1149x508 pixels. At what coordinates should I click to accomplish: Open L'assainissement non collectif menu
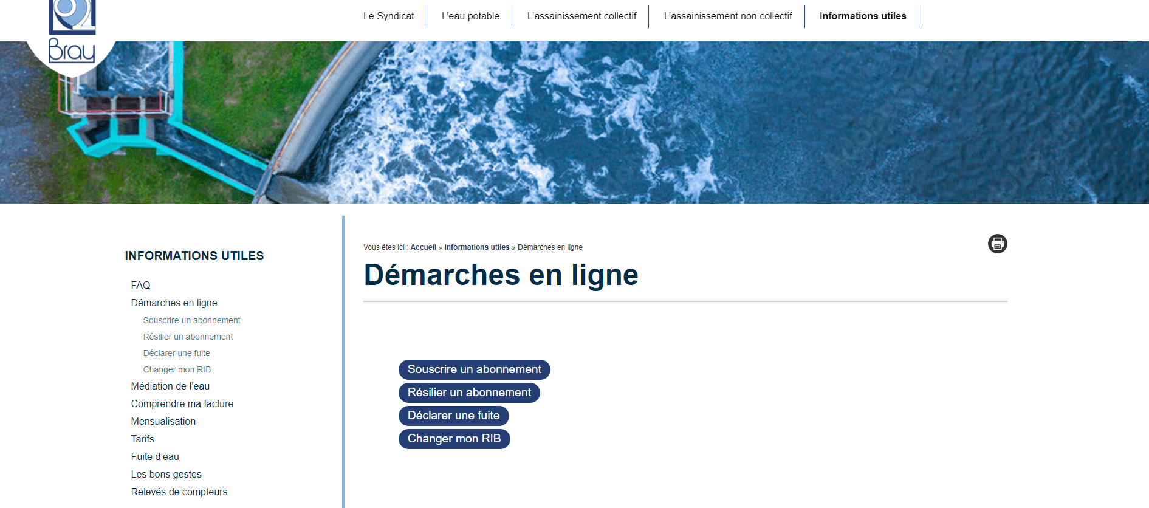pos(728,16)
